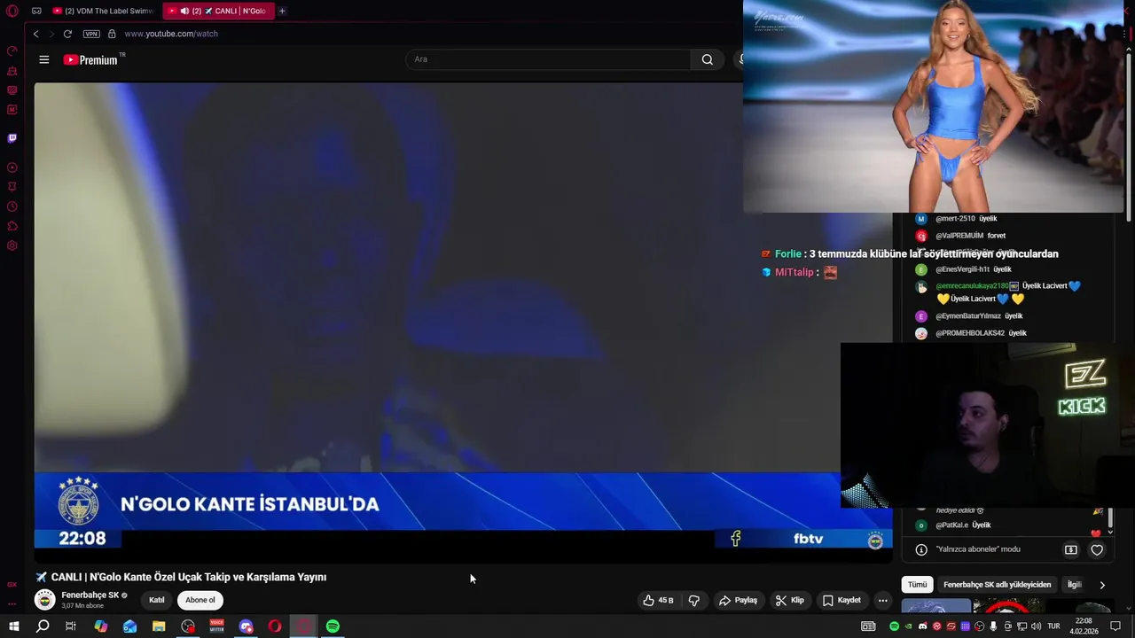Open volume control in system tray
1135x638 pixels.
point(1035,626)
